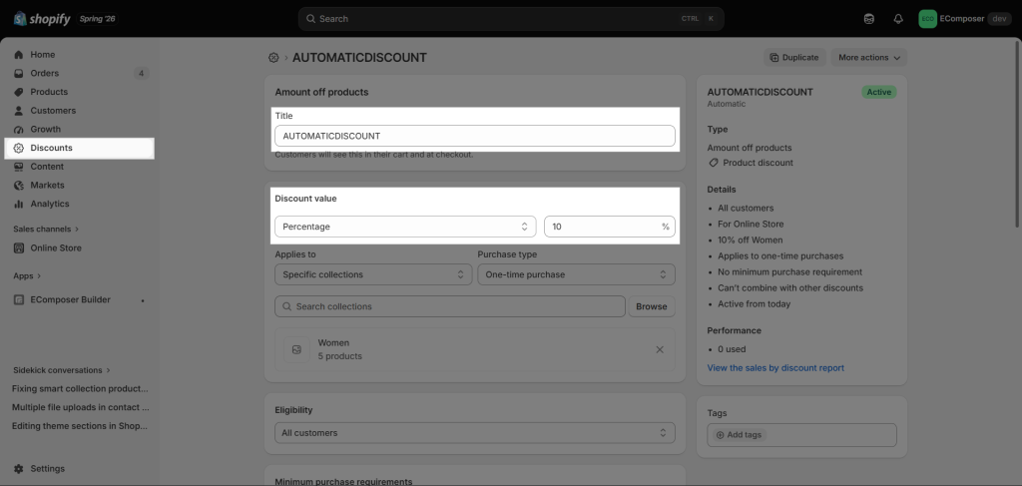Remove the Women collection with X
The width and height of the screenshot is (1022, 486).
click(x=660, y=350)
